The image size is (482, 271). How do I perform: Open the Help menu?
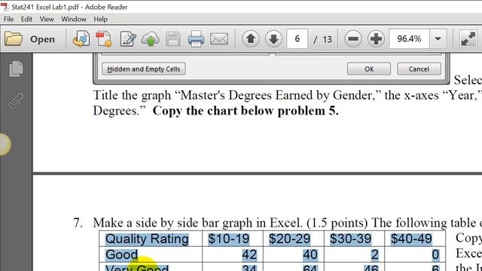(100, 19)
